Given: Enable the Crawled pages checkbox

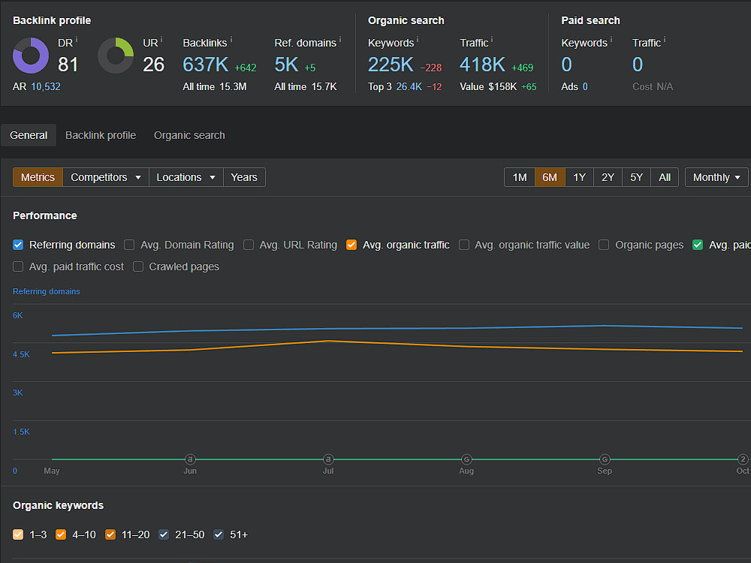Looking at the screenshot, I should (138, 266).
